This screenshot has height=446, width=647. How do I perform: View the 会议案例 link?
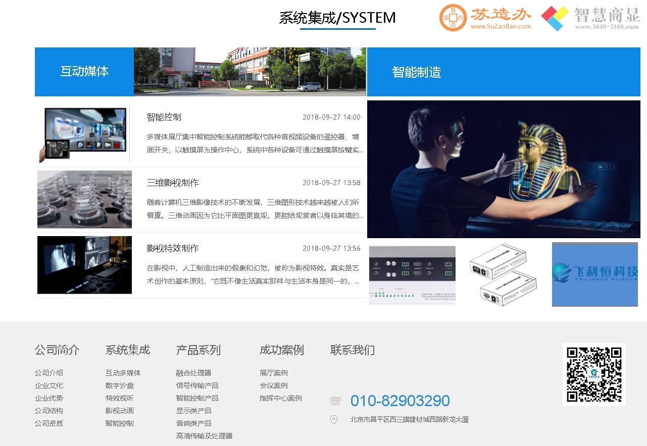point(274,385)
